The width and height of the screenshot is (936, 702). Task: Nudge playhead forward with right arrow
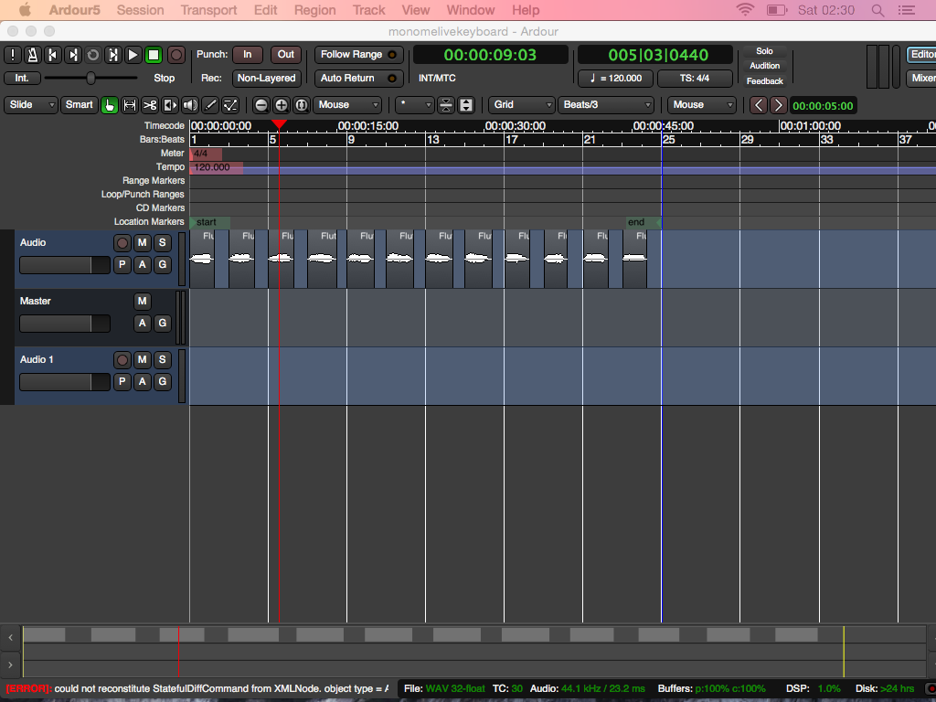(x=778, y=105)
